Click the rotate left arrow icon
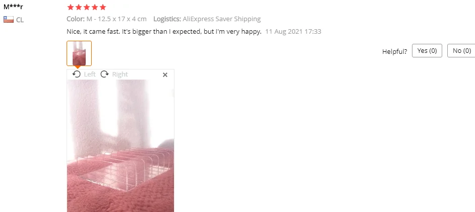The width and height of the screenshot is (475, 212). click(77, 74)
